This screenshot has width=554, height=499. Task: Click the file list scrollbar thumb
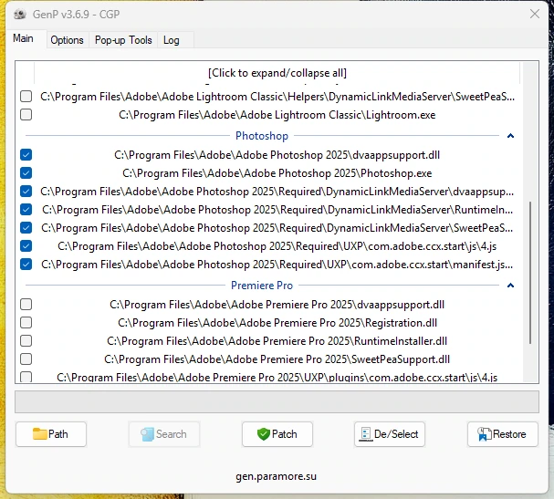[530, 273]
